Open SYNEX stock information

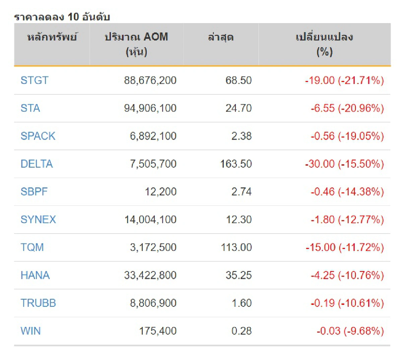point(38,219)
